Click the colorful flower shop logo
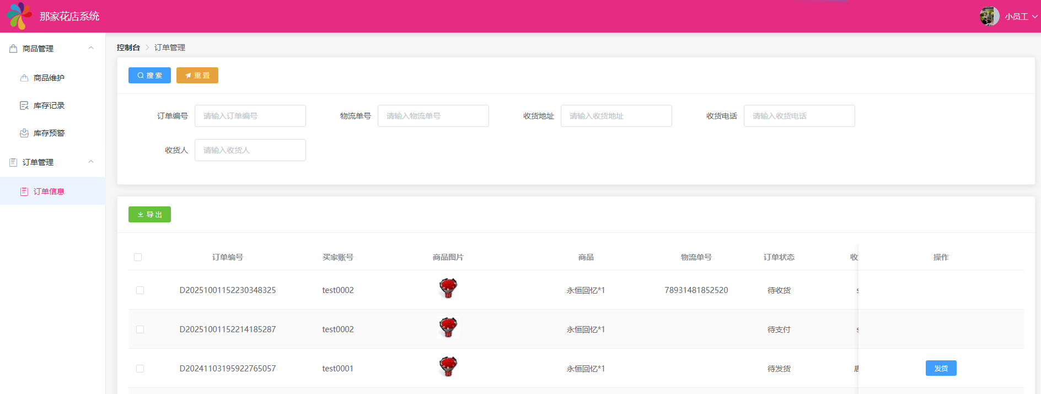Screen dimensions: 1041x394 [x=19, y=16]
